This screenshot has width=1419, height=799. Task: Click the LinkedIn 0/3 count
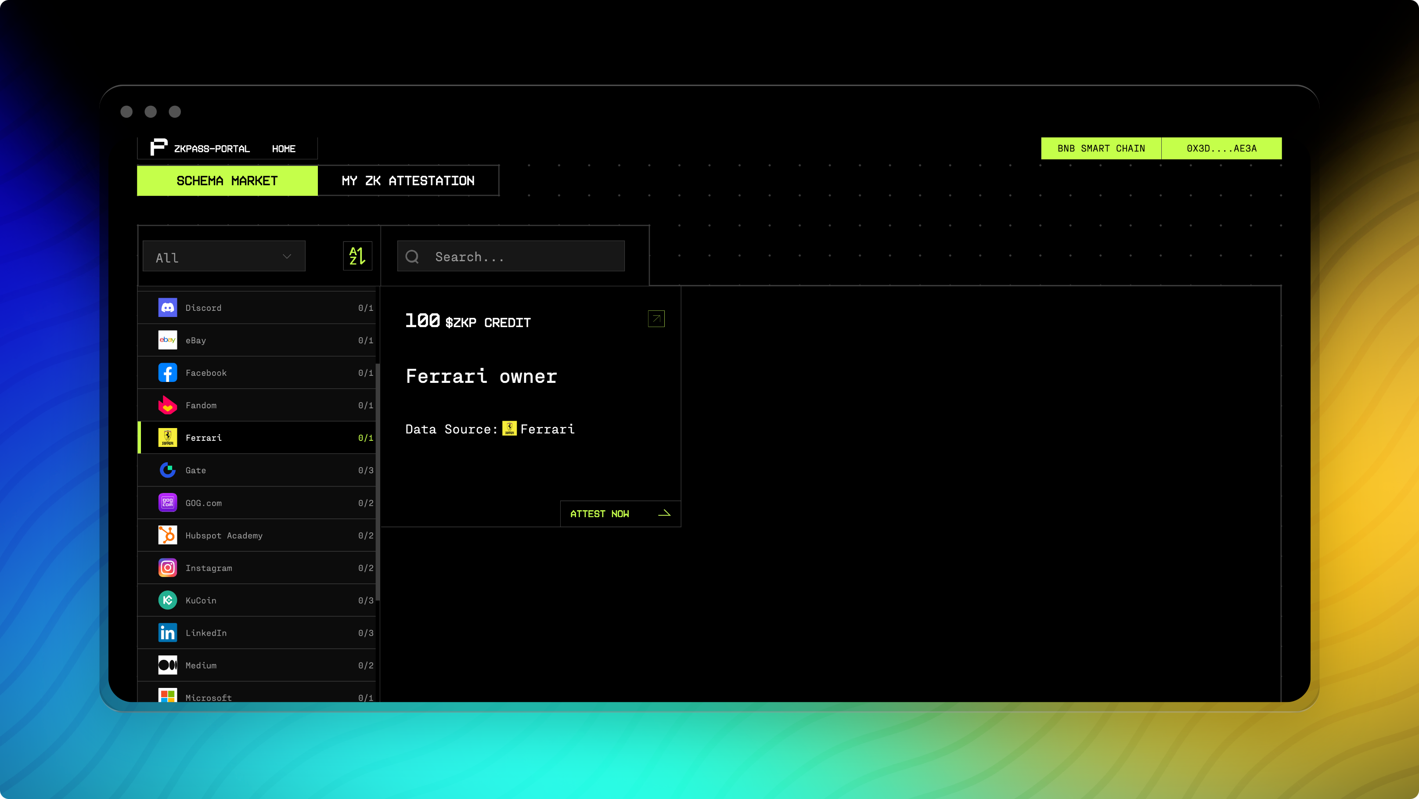[x=366, y=632]
